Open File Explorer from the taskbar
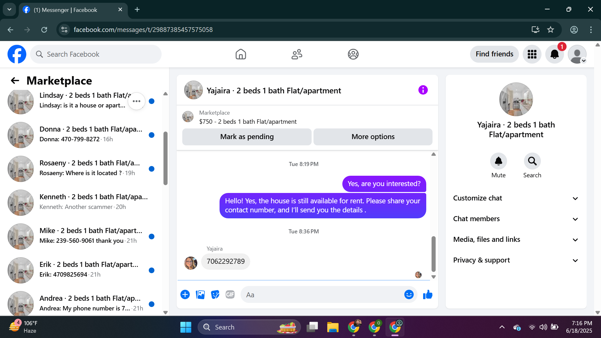This screenshot has height=338, width=601. 333,327
